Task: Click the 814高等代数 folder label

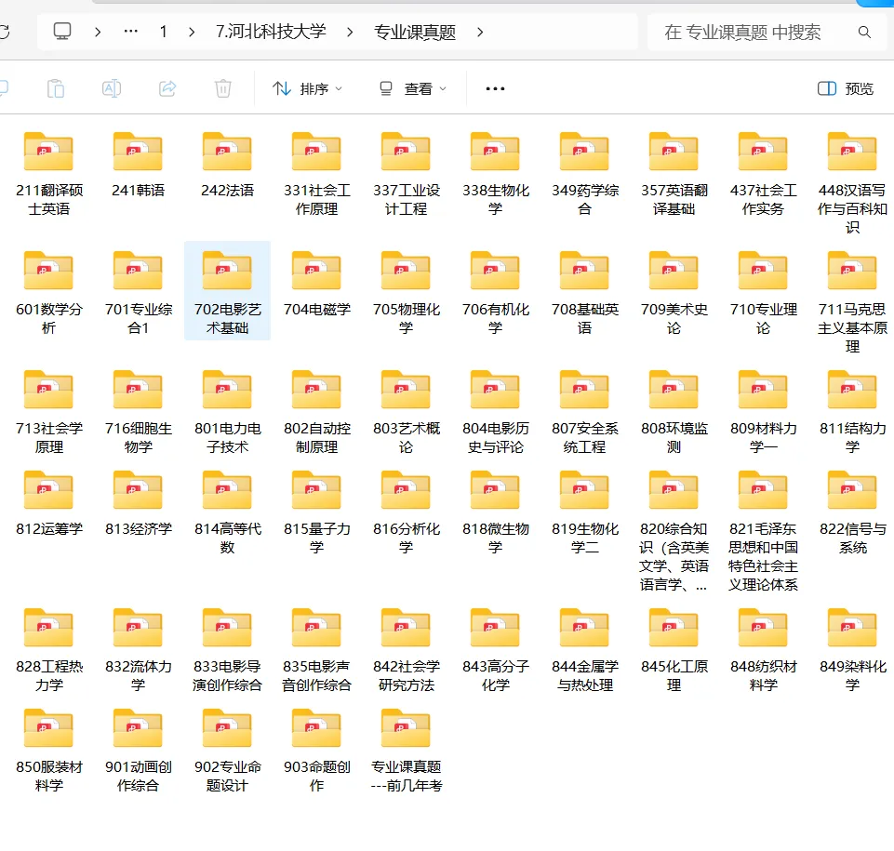Action: 227,539
